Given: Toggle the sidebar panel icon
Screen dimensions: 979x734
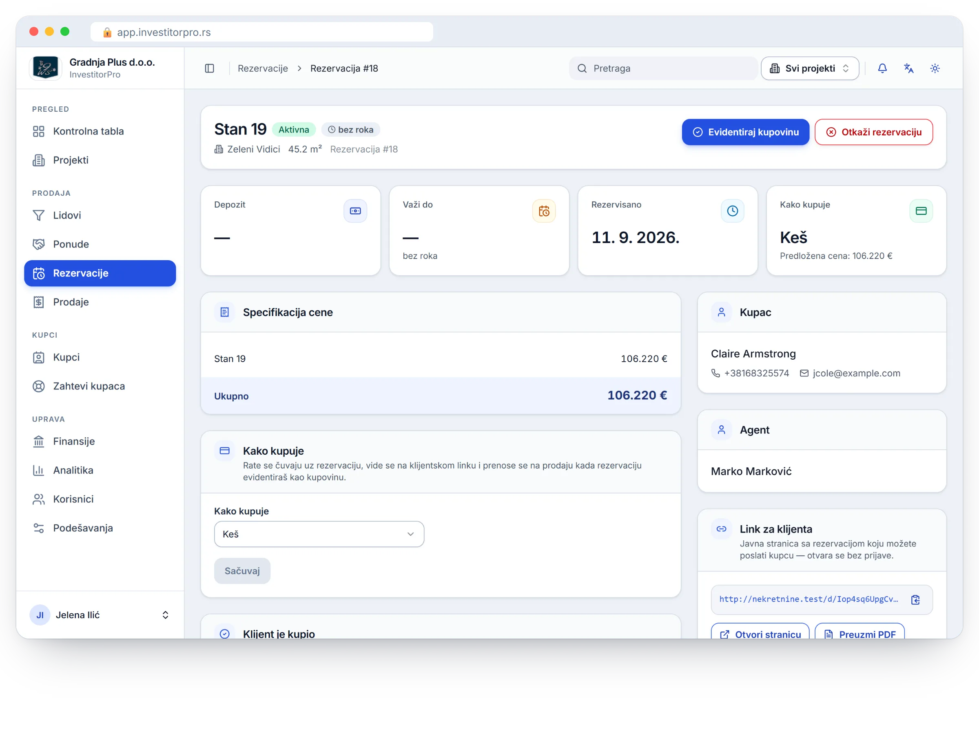Looking at the screenshot, I should pos(209,68).
